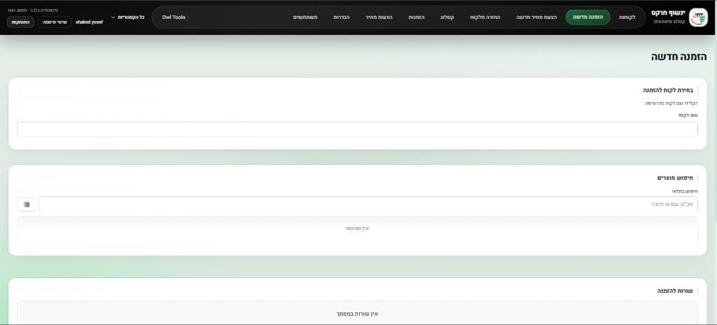
Task: Go to החזרה מלקוח nav item
Action: coord(485,17)
